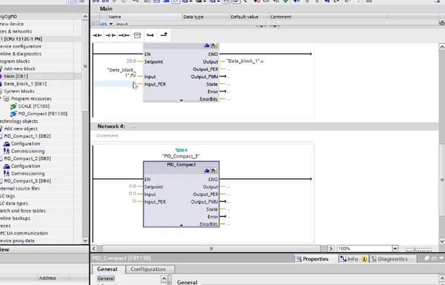
Task: Select the CPU 1512C-1 PN device
Action: pos(21,39)
